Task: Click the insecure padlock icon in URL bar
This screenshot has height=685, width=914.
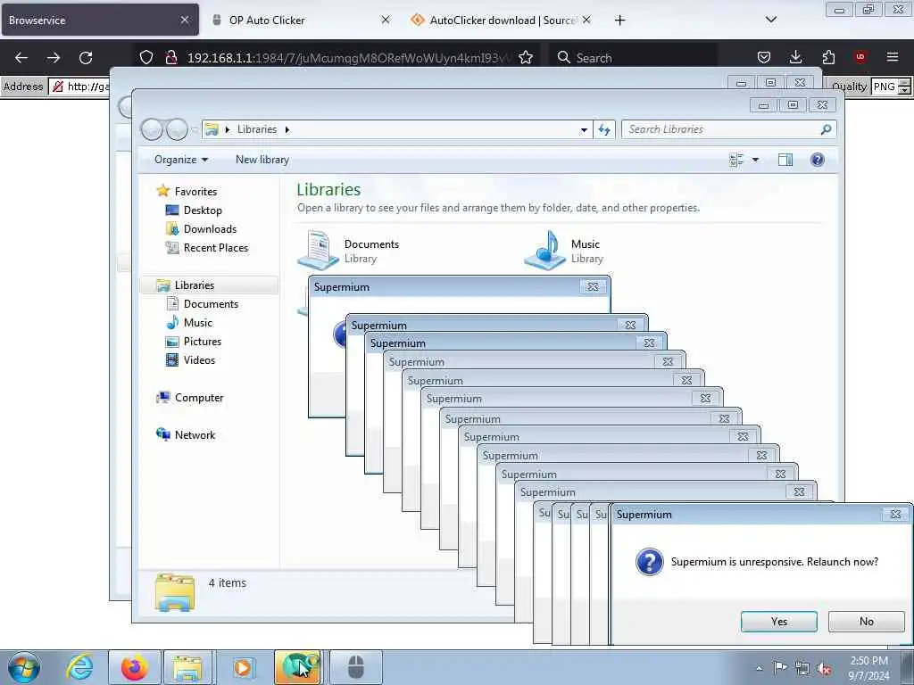Action: [170, 57]
